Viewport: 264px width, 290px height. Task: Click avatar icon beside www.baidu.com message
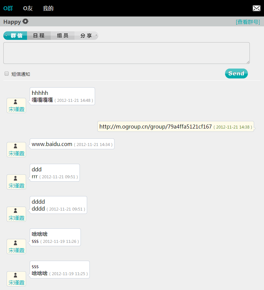pyautogui.click(x=16, y=146)
